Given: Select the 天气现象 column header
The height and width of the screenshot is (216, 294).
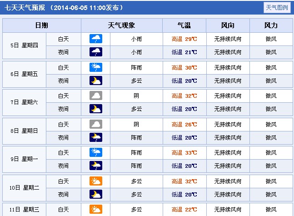Looking at the screenshot, I should point(121,25).
